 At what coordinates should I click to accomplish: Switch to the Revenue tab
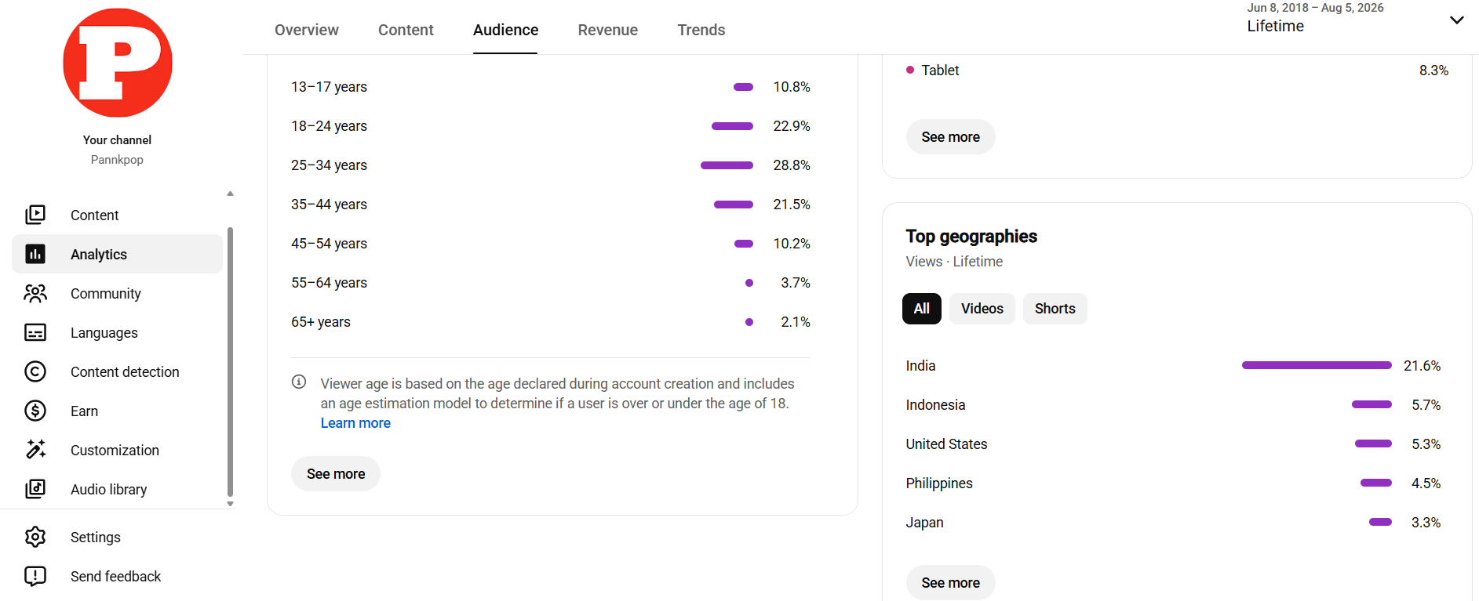pyautogui.click(x=608, y=30)
